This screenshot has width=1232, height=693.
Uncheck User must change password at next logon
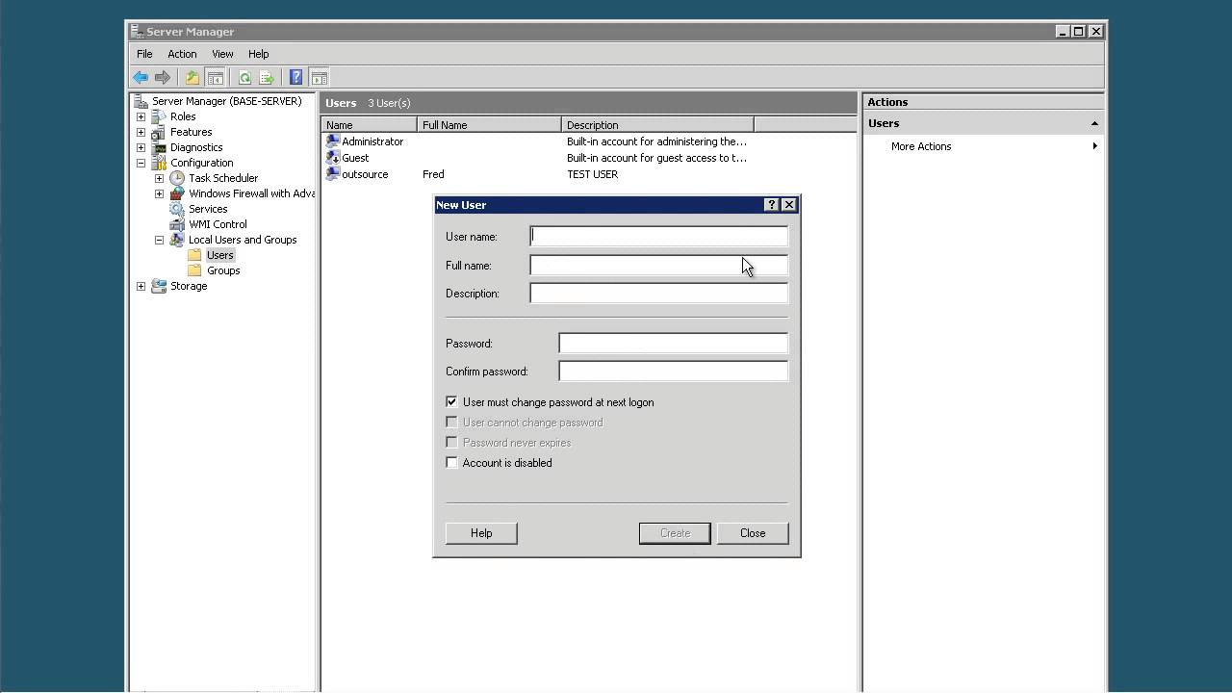[x=451, y=401]
